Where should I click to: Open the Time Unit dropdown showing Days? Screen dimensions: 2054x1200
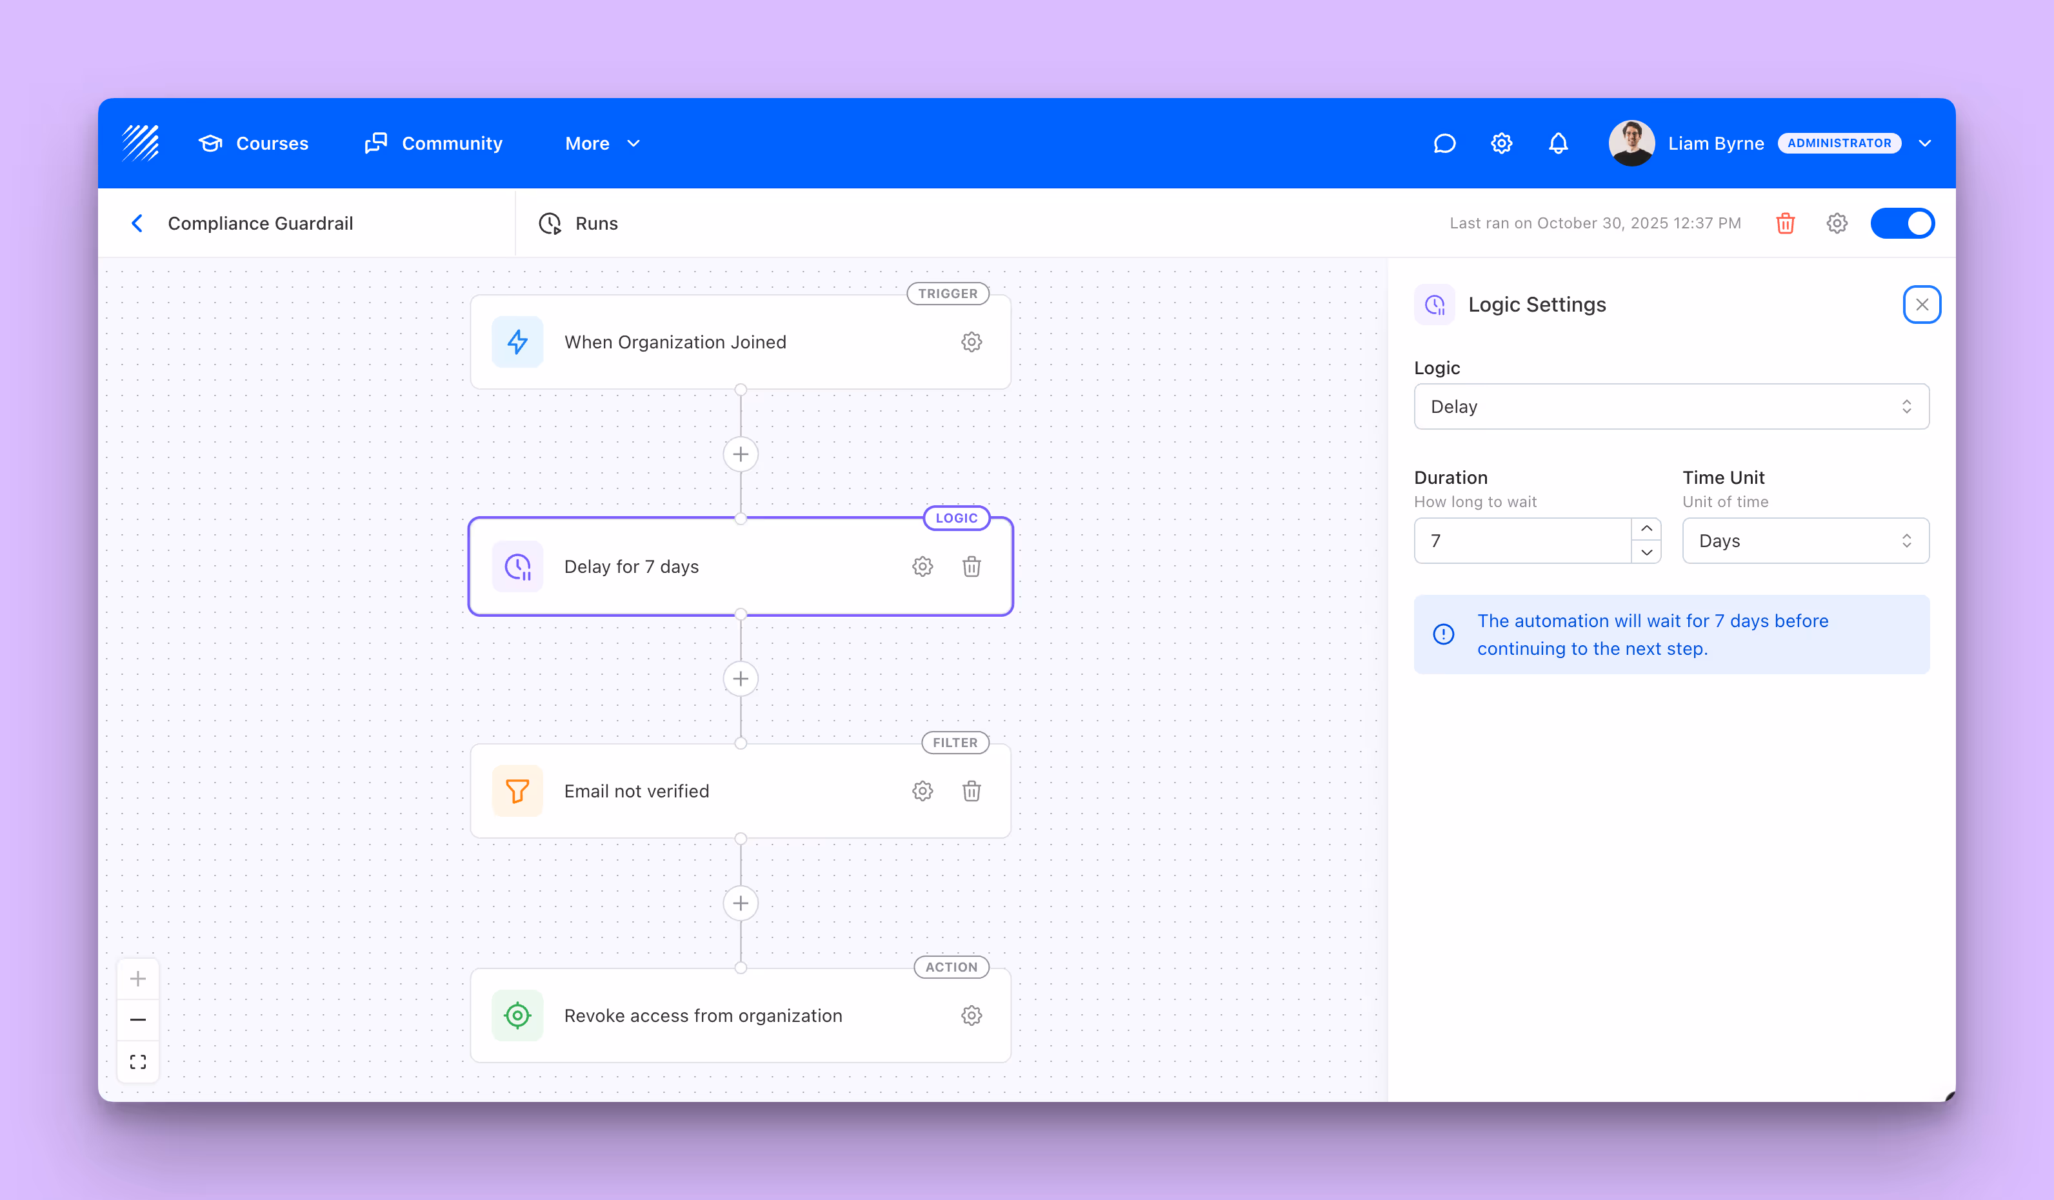tap(1804, 541)
